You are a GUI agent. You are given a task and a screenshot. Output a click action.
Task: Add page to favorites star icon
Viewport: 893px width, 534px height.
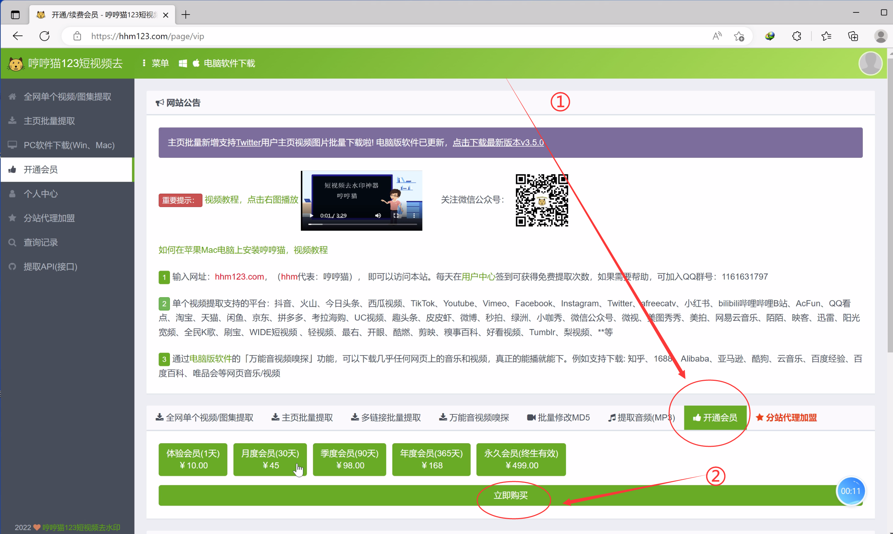[739, 36]
